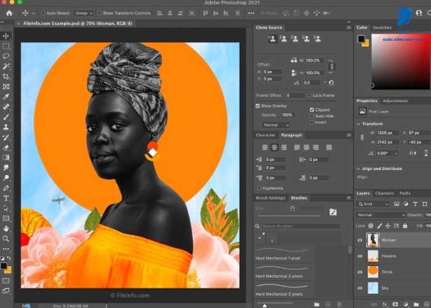This screenshot has height=308, width=431.
Task: Open the Group auto-select dropdown
Action: (x=84, y=13)
